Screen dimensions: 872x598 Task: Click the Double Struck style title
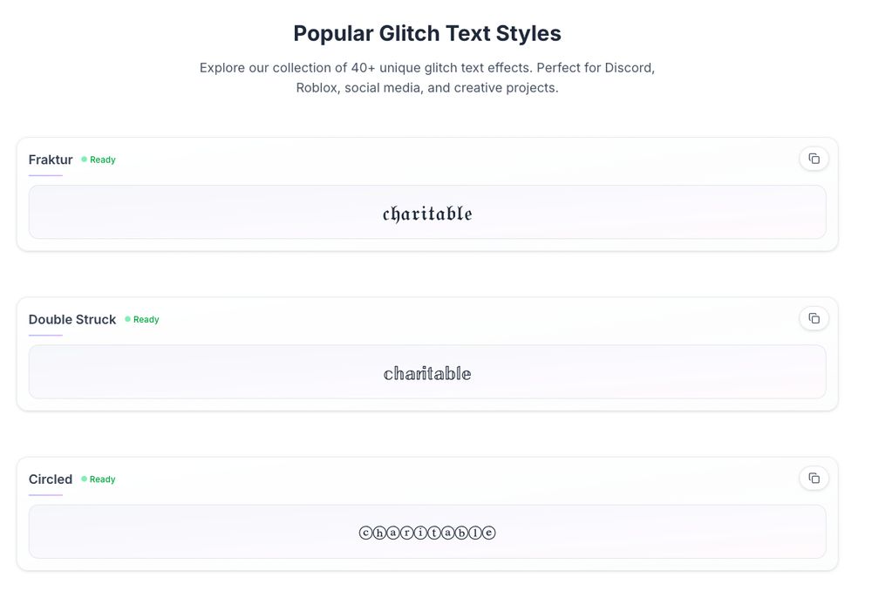tap(72, 319)
